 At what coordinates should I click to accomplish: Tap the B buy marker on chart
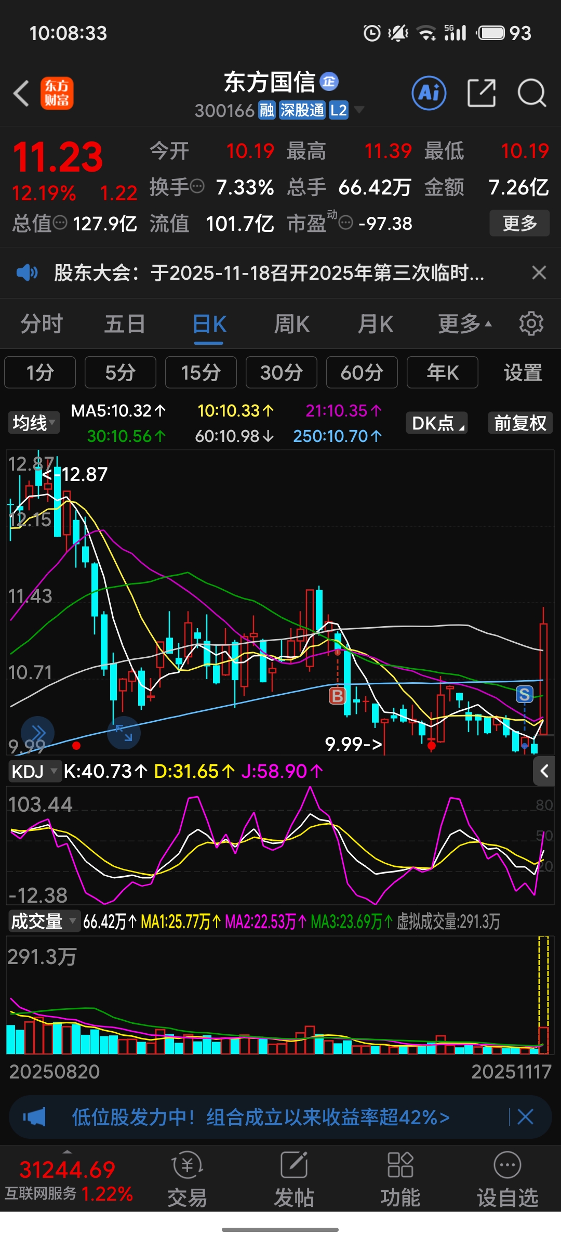click(x=338, y=695)
